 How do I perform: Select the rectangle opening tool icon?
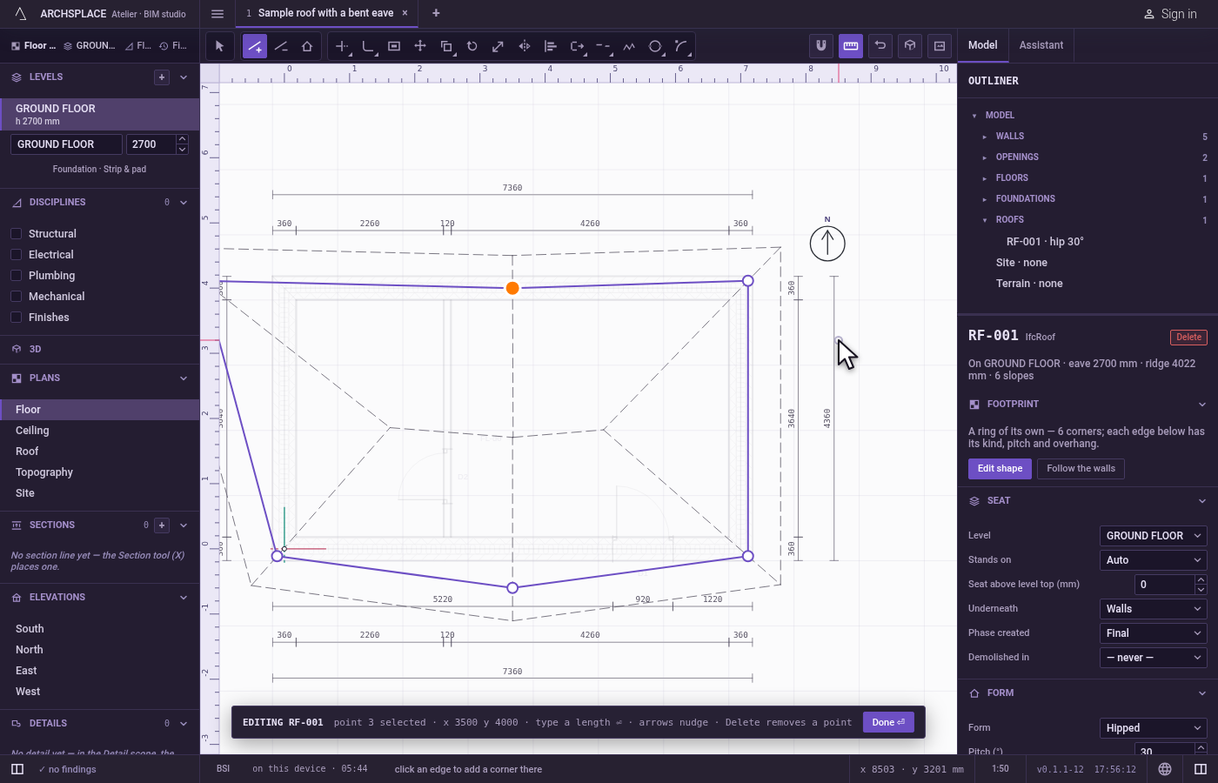click(394, 46)
